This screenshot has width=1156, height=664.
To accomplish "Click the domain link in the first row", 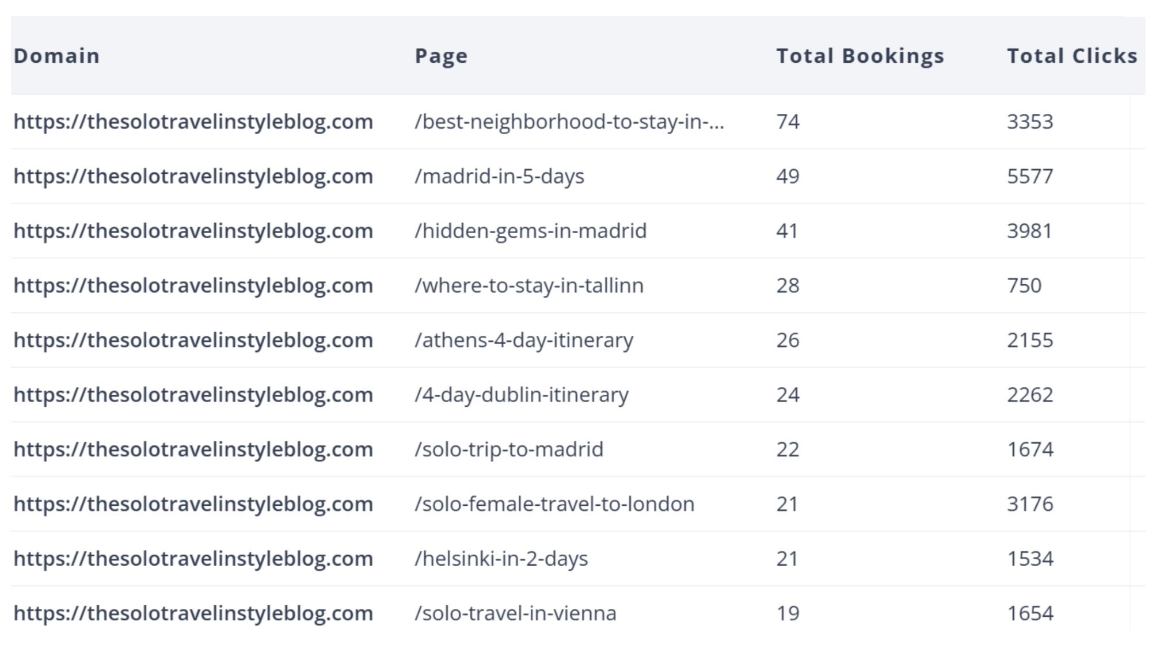I will click(193, 121).
